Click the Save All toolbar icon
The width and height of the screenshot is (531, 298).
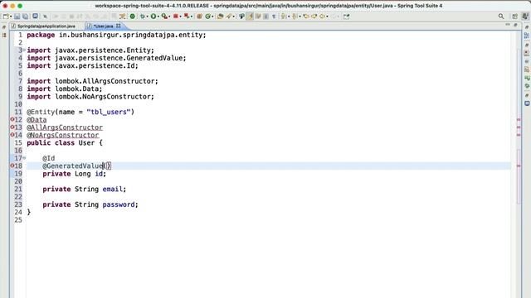coord(26,17)
